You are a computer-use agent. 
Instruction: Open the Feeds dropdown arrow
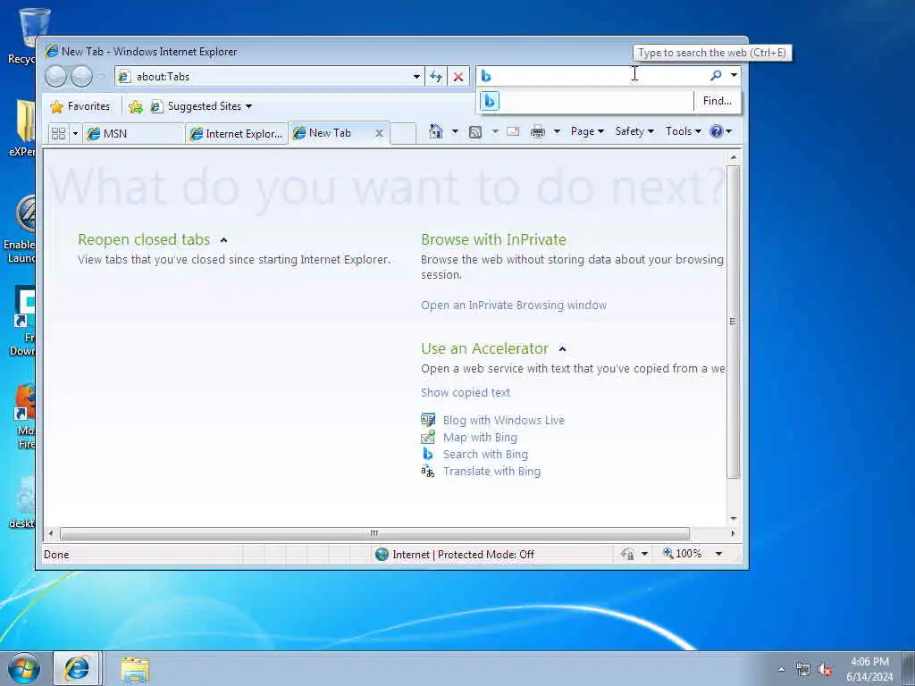point(495,131)
